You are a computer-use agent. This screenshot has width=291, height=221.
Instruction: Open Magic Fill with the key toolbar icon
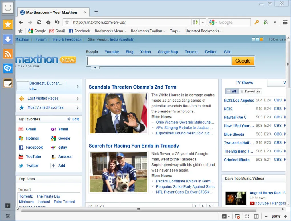pos(256,22)
